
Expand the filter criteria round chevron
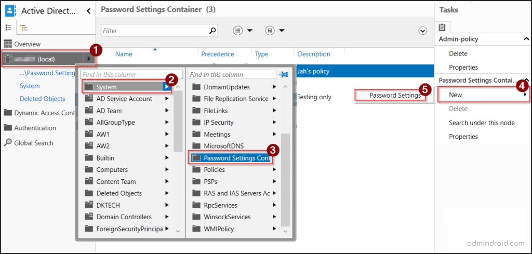coord(422,31)
